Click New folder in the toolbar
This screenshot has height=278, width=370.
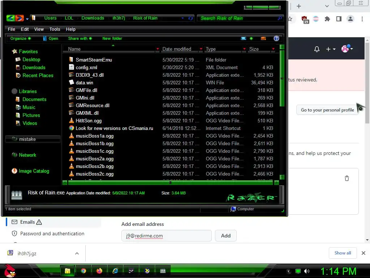click(112, 38)
